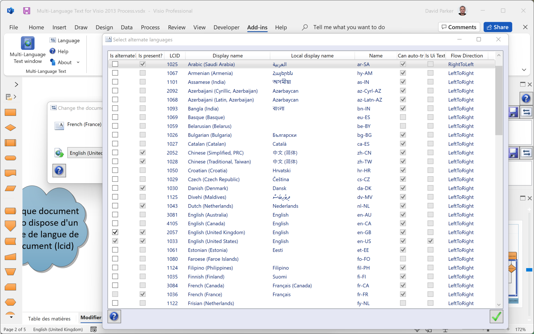Switch to the Developer ribbon tab
Image resolution: width=534 pixels, height=334 pixels.
(x=226, y=27)
